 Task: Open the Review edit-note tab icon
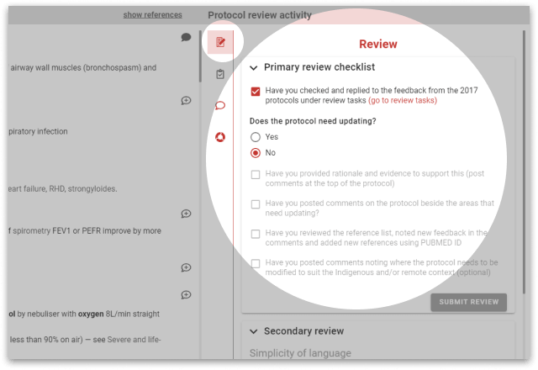tap(220, 42)
